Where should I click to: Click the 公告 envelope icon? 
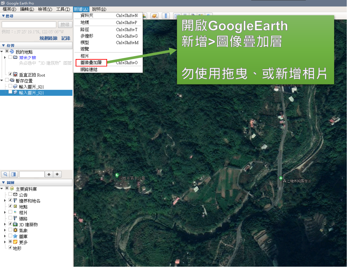[15, 195]
